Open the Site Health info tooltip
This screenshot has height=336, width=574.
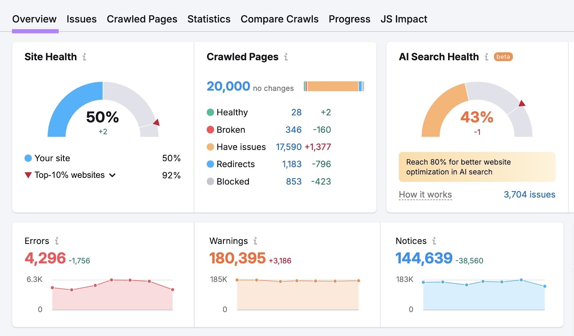pos(85,56)
